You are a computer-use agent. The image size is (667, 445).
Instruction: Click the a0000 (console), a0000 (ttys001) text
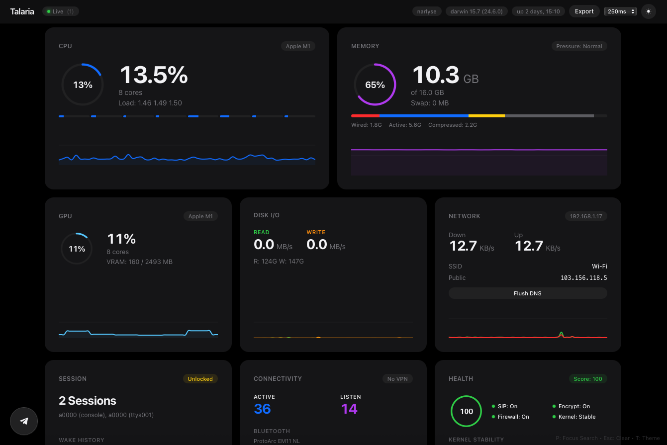click(106, 415)
